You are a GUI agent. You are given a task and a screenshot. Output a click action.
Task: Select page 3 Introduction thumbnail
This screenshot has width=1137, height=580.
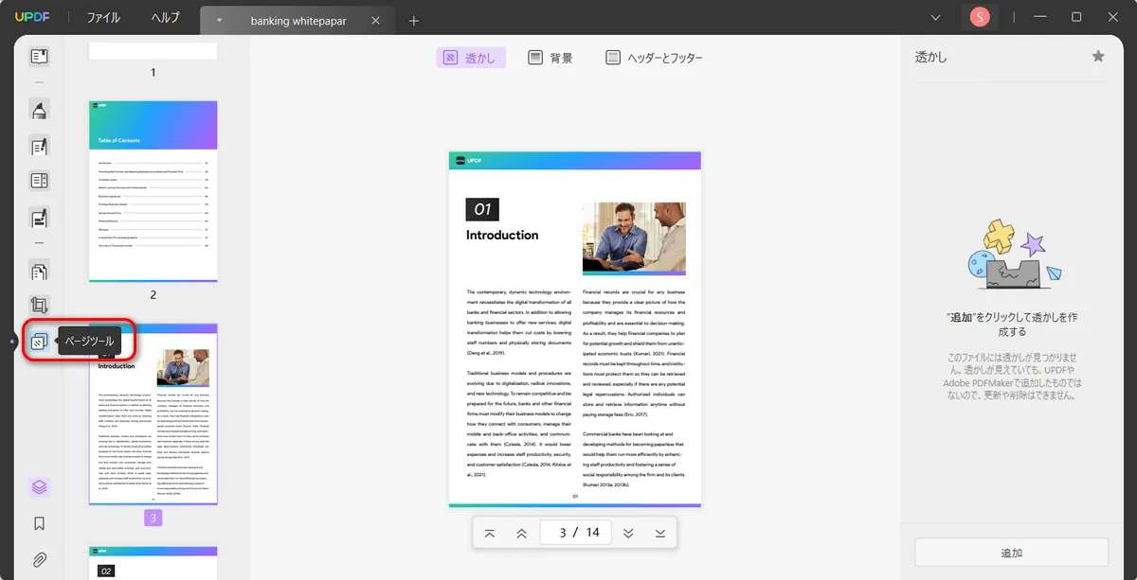153,413
